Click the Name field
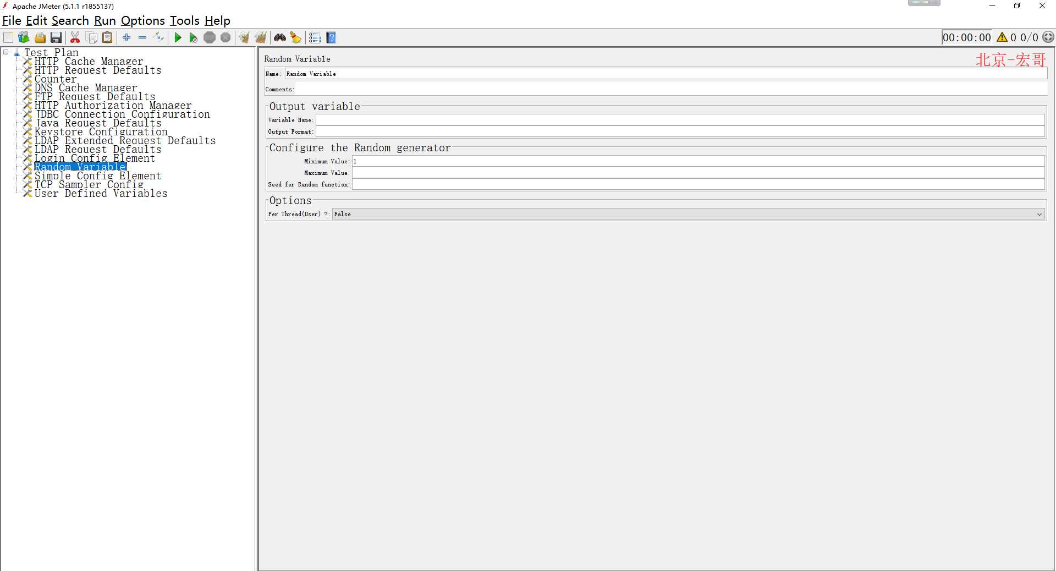 pos(665,74)
